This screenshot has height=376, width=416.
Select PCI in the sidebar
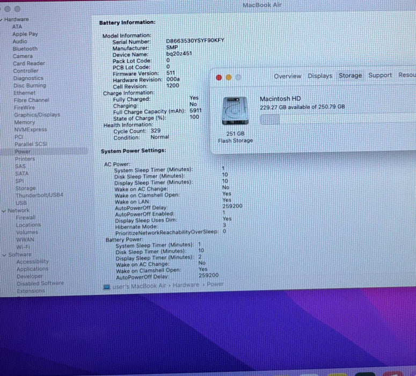tap(19, 137)
